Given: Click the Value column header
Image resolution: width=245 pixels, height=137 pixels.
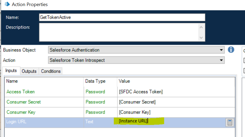Looking at the screenshot, I should coord(124,81).
